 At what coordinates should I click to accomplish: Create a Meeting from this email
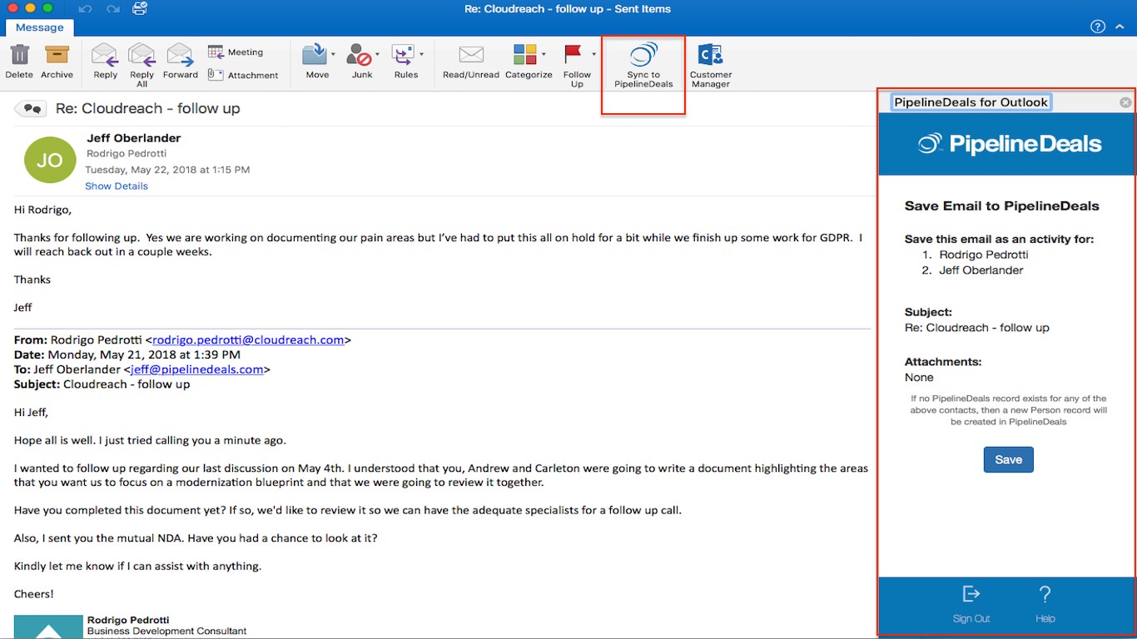pos(235,52)
